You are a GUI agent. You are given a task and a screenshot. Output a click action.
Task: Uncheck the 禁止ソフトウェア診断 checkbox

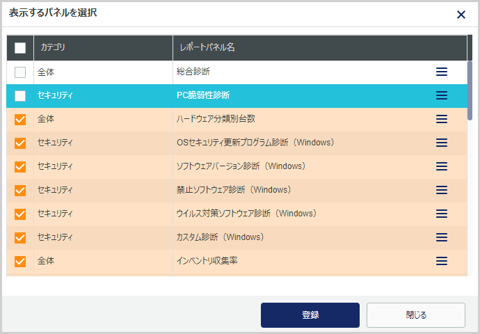20,191
